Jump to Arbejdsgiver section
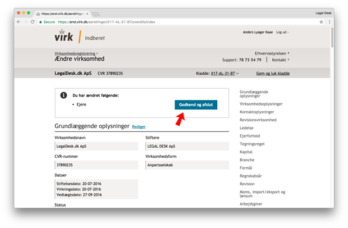The height and width of the screenshot is (228, 348). [x=251, y=204]
